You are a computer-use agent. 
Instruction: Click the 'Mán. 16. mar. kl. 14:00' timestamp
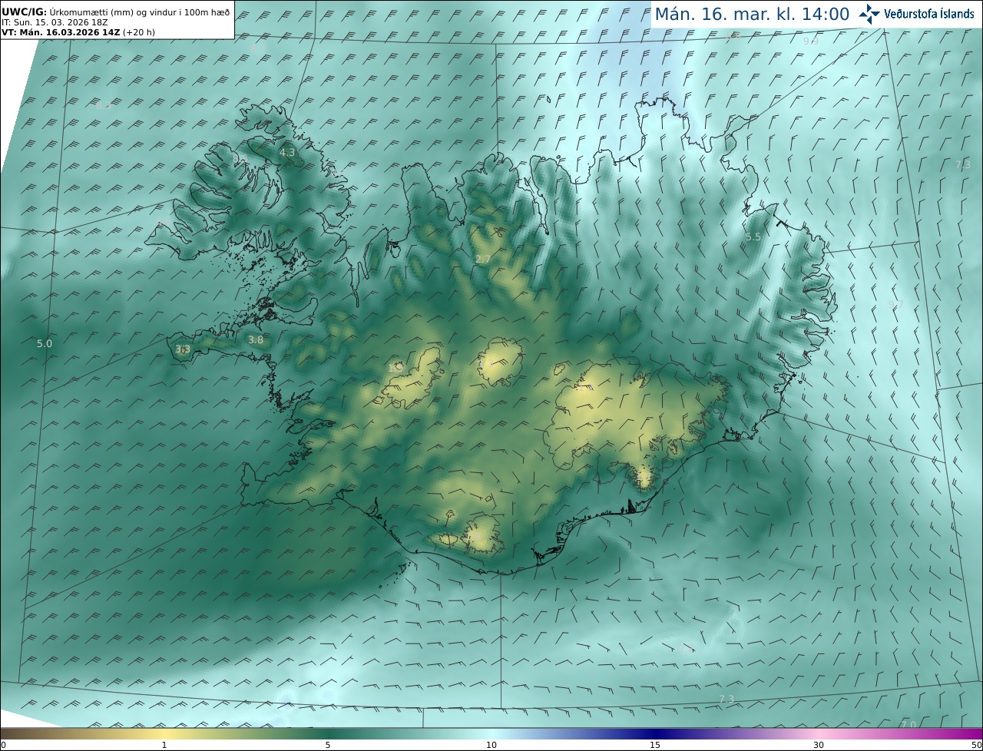pos(752,14)
